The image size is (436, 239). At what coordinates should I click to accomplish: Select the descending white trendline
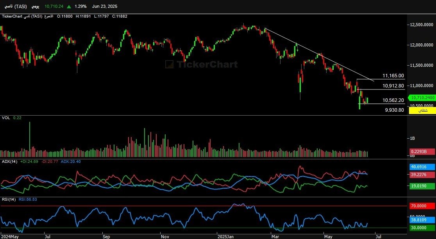tap(320, 54)
